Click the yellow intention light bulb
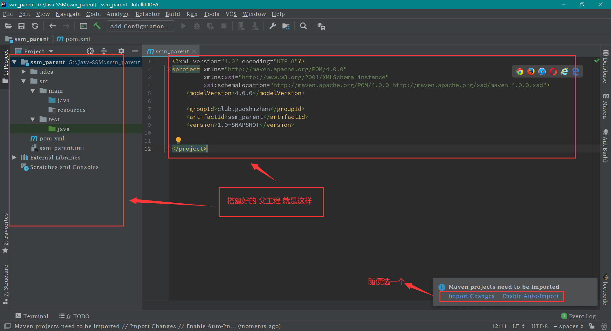 (x=178, y=140)
